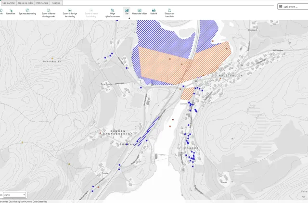308x203 pixels.
Task: Click the Del share icon
Action: pyautogui.click(x=127, y=10)
